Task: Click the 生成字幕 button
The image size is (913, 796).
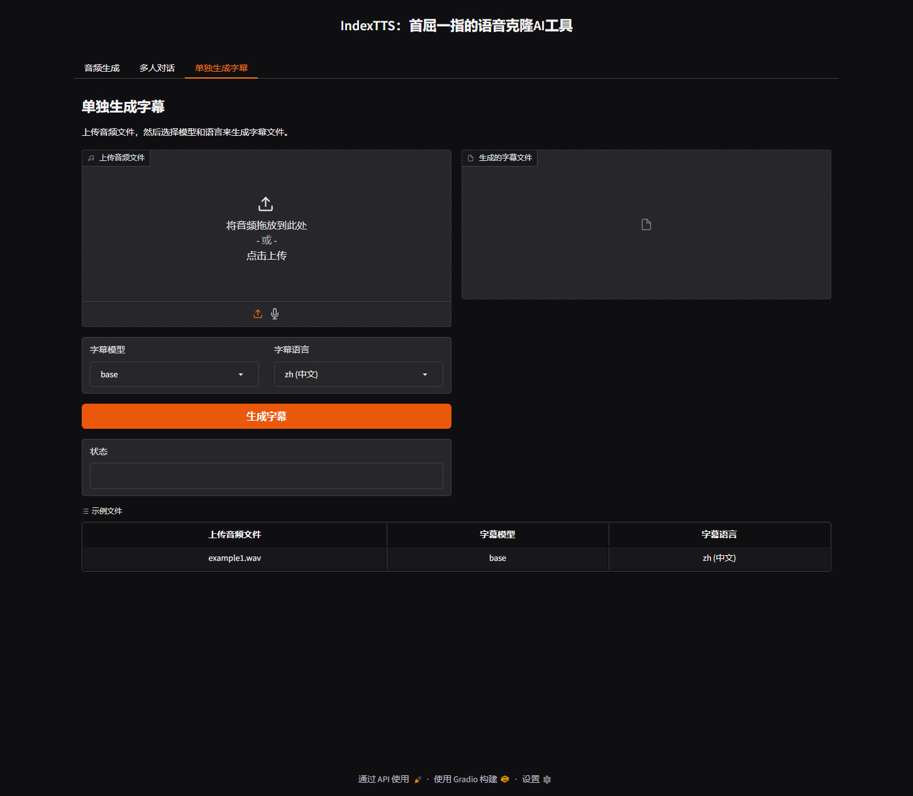Action: [x=267, y=416]
